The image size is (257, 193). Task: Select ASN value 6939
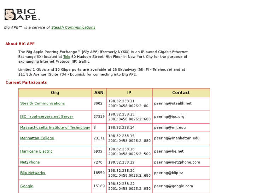pos(98,151)
